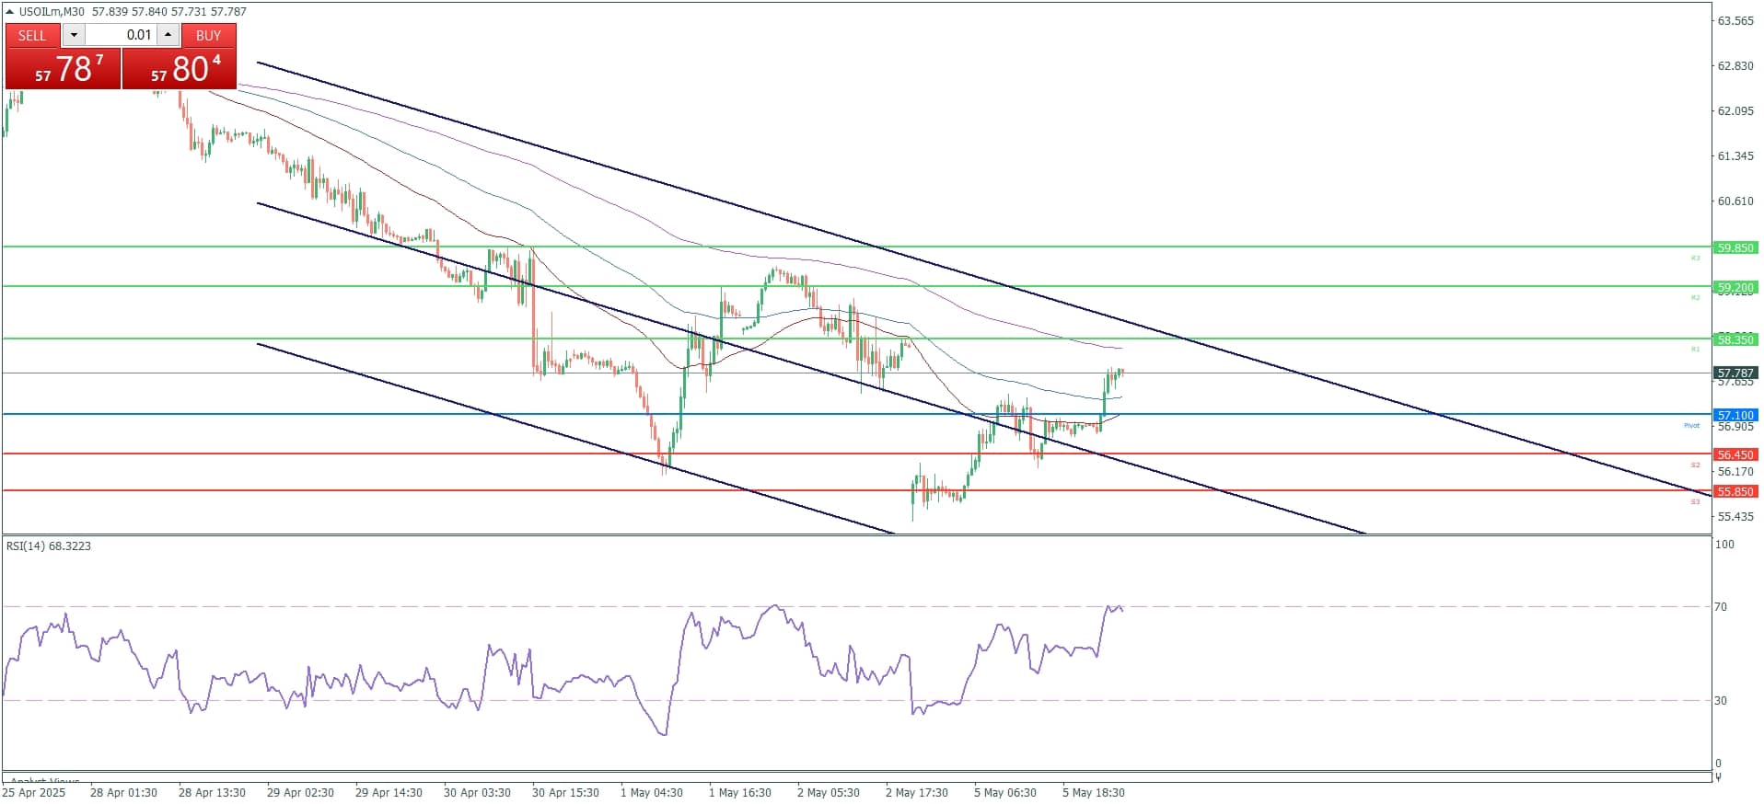This screenshot has width=1764, height=804.
Task: Decrease lot volume with down arrow
Action: tap(74, 35)
